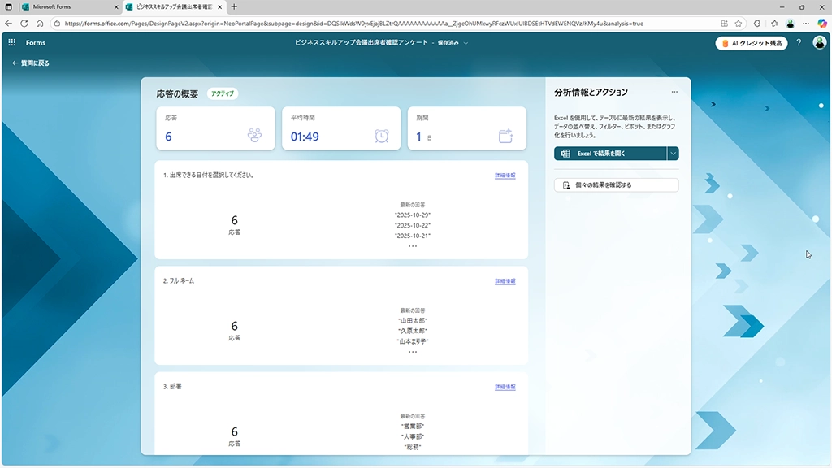Open 詳細情報 link for question 1

(505, 175)
